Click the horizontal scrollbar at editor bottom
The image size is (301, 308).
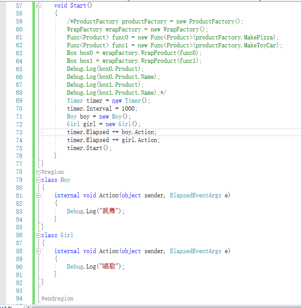point(166,307)
